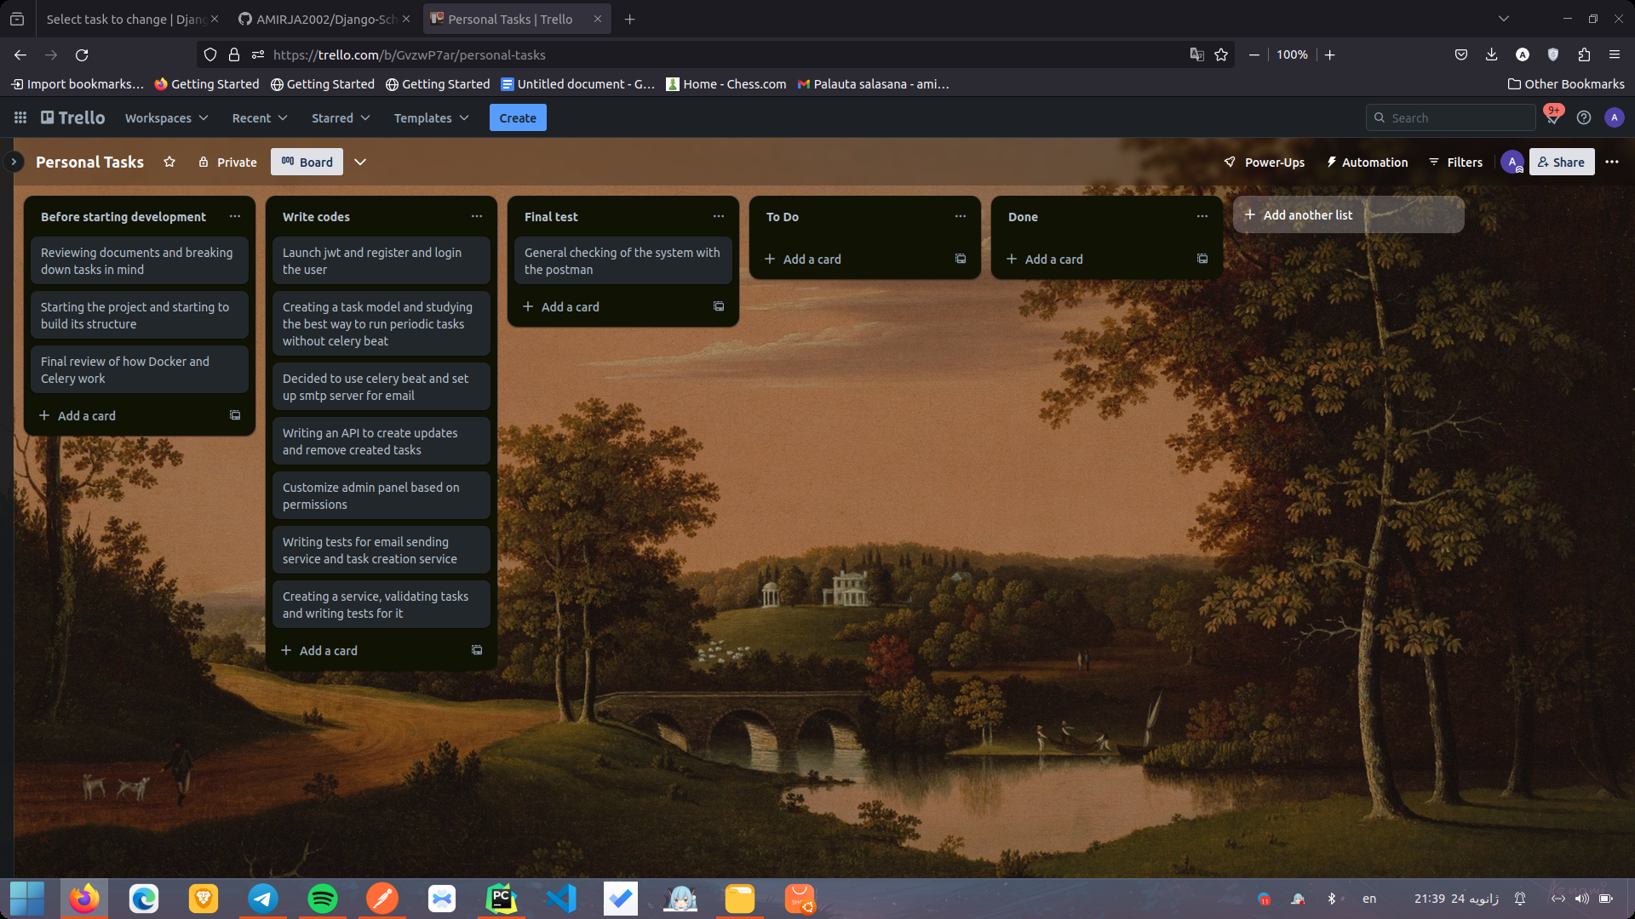Click the To Do list options menu
Screen dimensions: 1635x919
click(x=960, y=215)
